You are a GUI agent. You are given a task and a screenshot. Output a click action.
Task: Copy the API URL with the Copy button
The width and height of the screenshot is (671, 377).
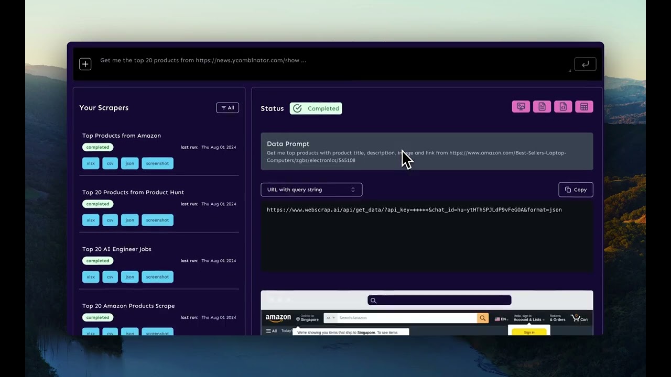coord(576,190)
